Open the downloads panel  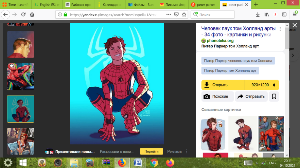tap(258, 15)
